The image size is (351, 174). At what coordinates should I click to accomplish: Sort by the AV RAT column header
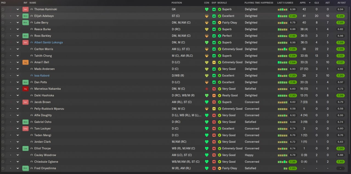[341, 3]
